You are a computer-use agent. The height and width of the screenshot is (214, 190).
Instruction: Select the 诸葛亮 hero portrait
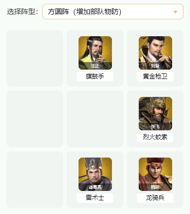click(x=95, y=174)
